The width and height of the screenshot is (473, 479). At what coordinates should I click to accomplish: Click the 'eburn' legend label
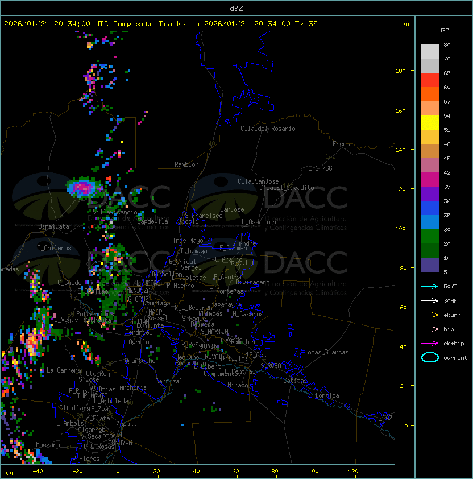coord(452,315)
